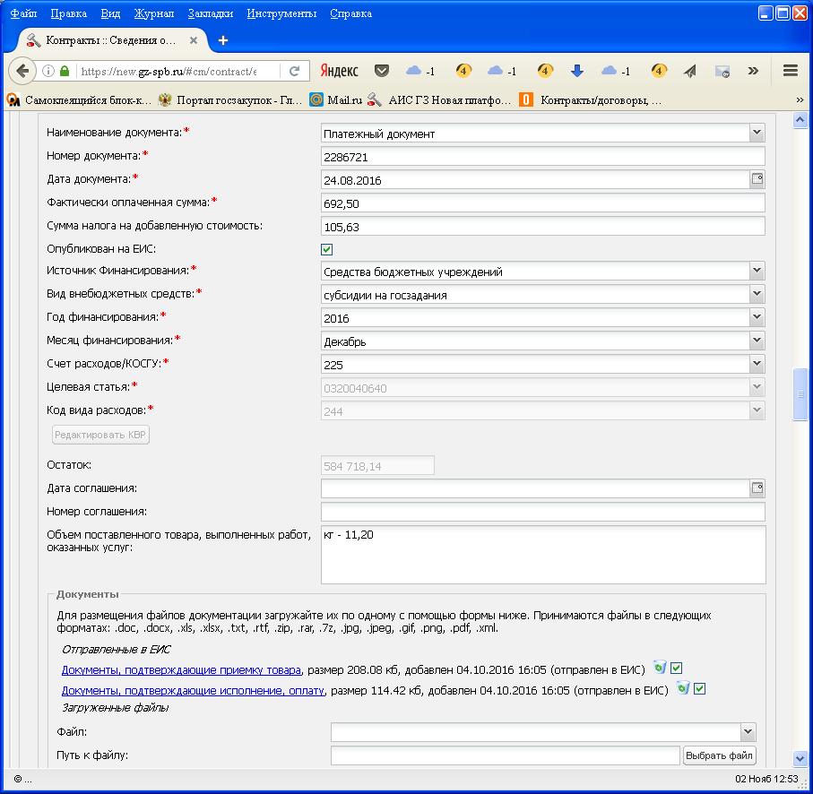Expand Источник Финансирования dropdown
813x794 pixels.
[x=757, y=271]
